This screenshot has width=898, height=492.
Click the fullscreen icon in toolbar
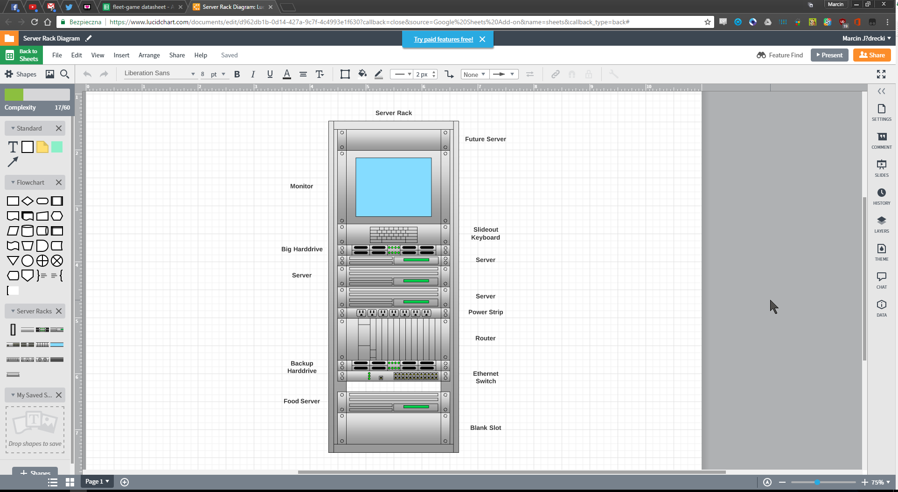point(881,74)
